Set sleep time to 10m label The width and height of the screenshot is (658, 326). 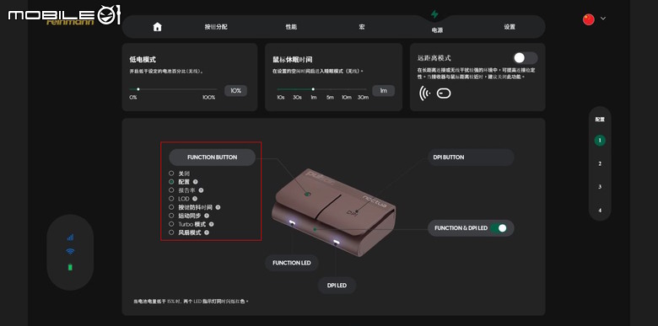click(346, 97)
